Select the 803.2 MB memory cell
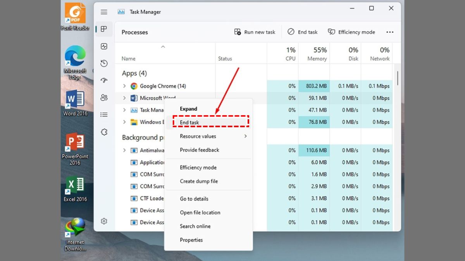This screenshot has width=465, height=261. coord(314,86)
